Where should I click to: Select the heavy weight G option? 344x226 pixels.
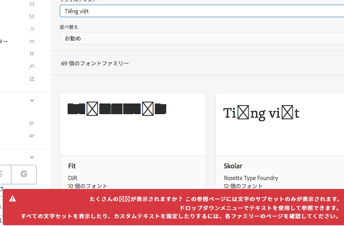click(24, 174)
